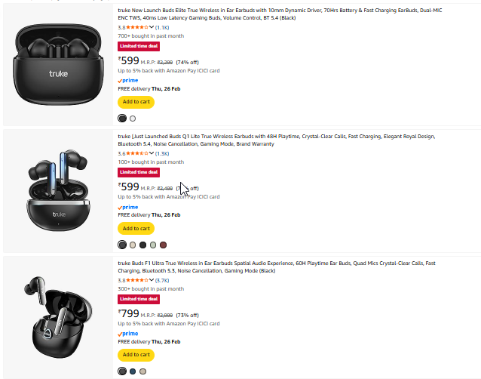The image size is (481, 379).
Task: Click the Prime badge on Buds F1 Ultra listing
Action: [128, 333]
